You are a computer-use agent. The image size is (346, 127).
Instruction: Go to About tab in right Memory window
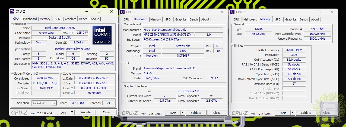[x=315, y=19]
